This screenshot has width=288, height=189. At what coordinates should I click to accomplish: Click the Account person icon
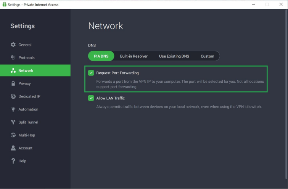tap(13, 148)
